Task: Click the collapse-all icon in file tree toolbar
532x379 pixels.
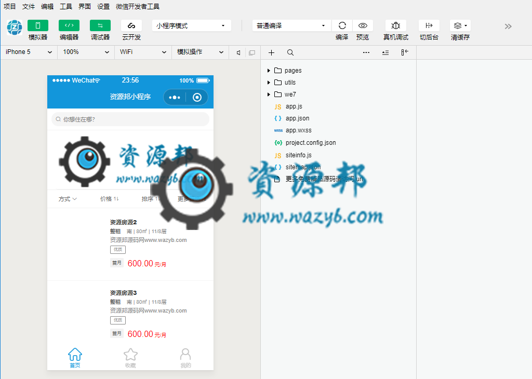Action: click(385, 52)
